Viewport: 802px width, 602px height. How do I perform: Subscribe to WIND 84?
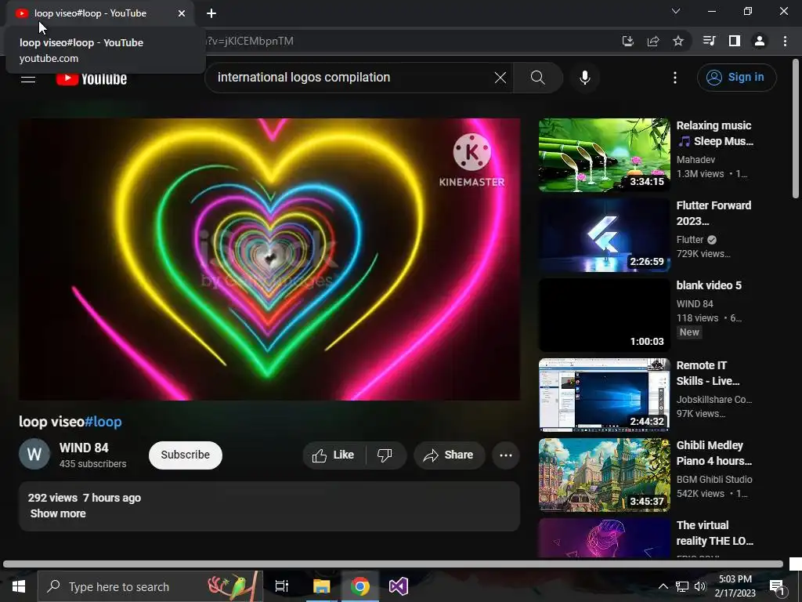pos(185,455)
